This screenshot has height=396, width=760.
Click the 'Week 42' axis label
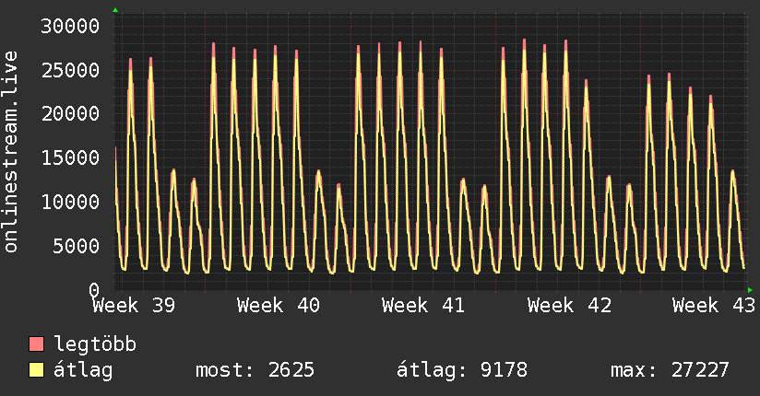tap(569, 306)
